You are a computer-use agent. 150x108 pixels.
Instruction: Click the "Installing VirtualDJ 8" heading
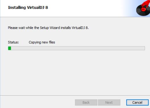[28, 8]
